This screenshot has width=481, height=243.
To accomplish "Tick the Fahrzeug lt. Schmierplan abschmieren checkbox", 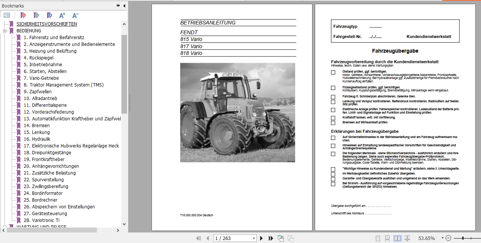I will pyautogui.click(x=333, y=97).
